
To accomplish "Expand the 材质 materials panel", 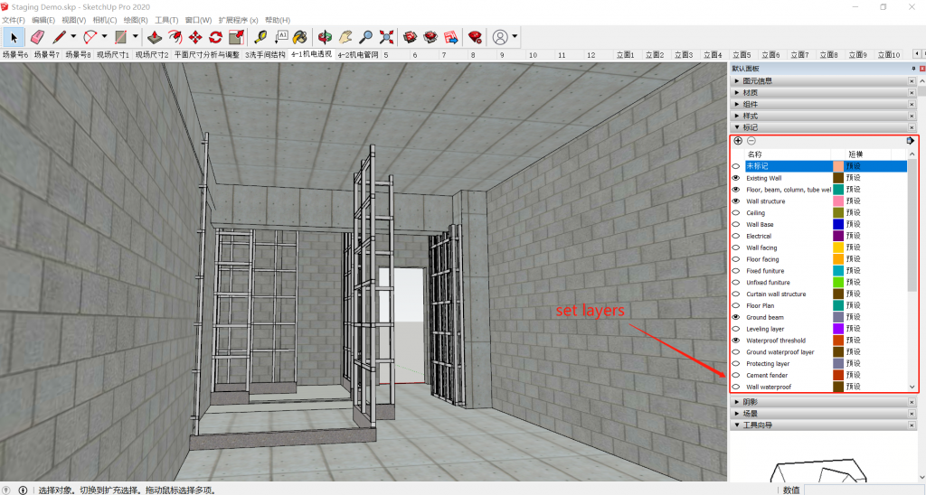I will click(750, 92).
